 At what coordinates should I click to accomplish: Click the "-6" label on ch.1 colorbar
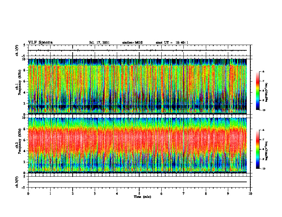(263, 72)
